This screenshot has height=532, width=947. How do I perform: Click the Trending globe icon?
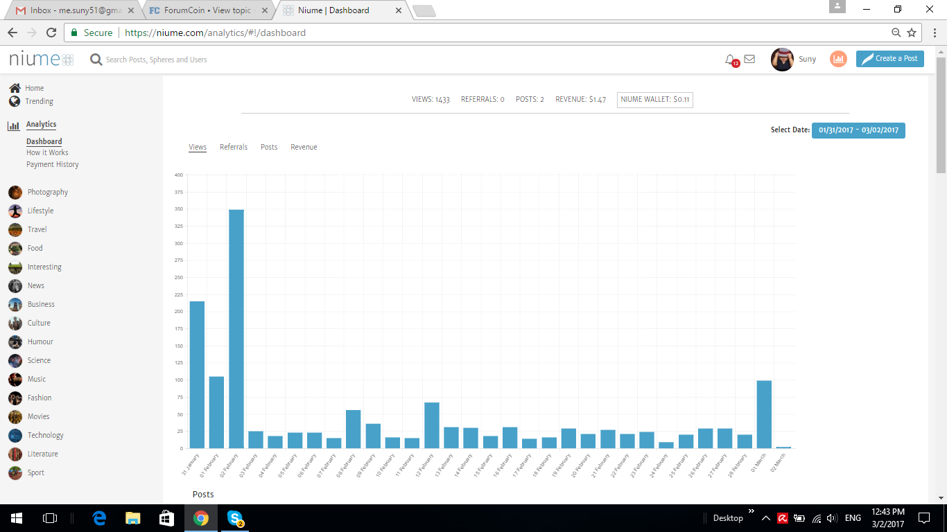15,101
